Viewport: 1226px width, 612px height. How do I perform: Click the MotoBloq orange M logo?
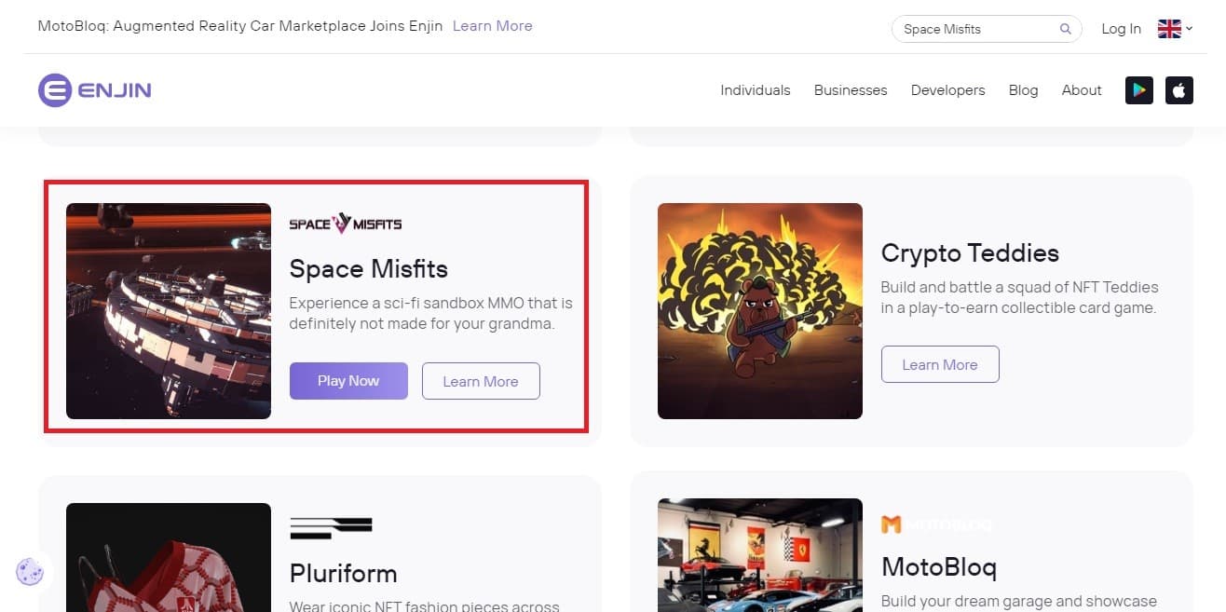click(892, 524)
